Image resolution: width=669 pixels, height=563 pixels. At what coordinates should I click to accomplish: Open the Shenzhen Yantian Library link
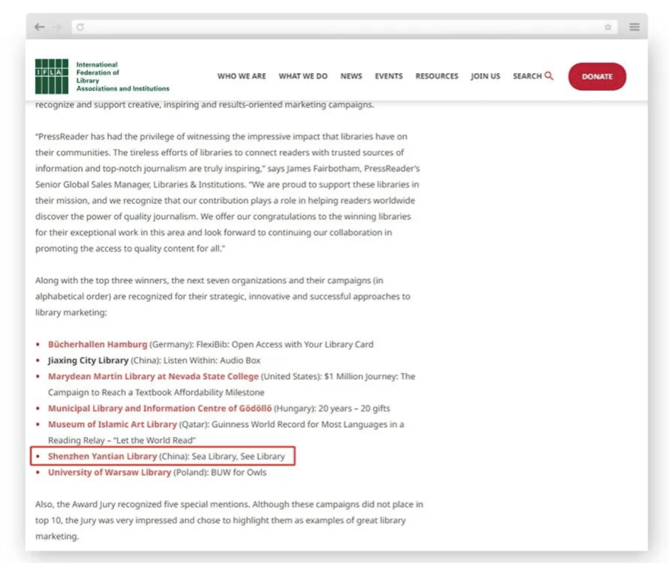tap(102, 456)
